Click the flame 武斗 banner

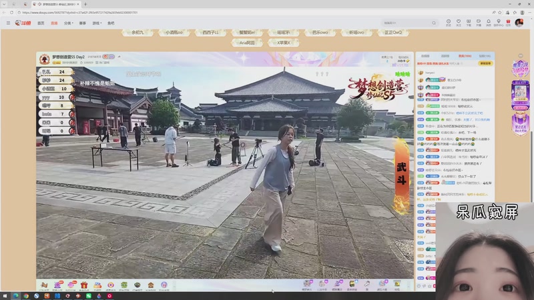coord(402,175)
